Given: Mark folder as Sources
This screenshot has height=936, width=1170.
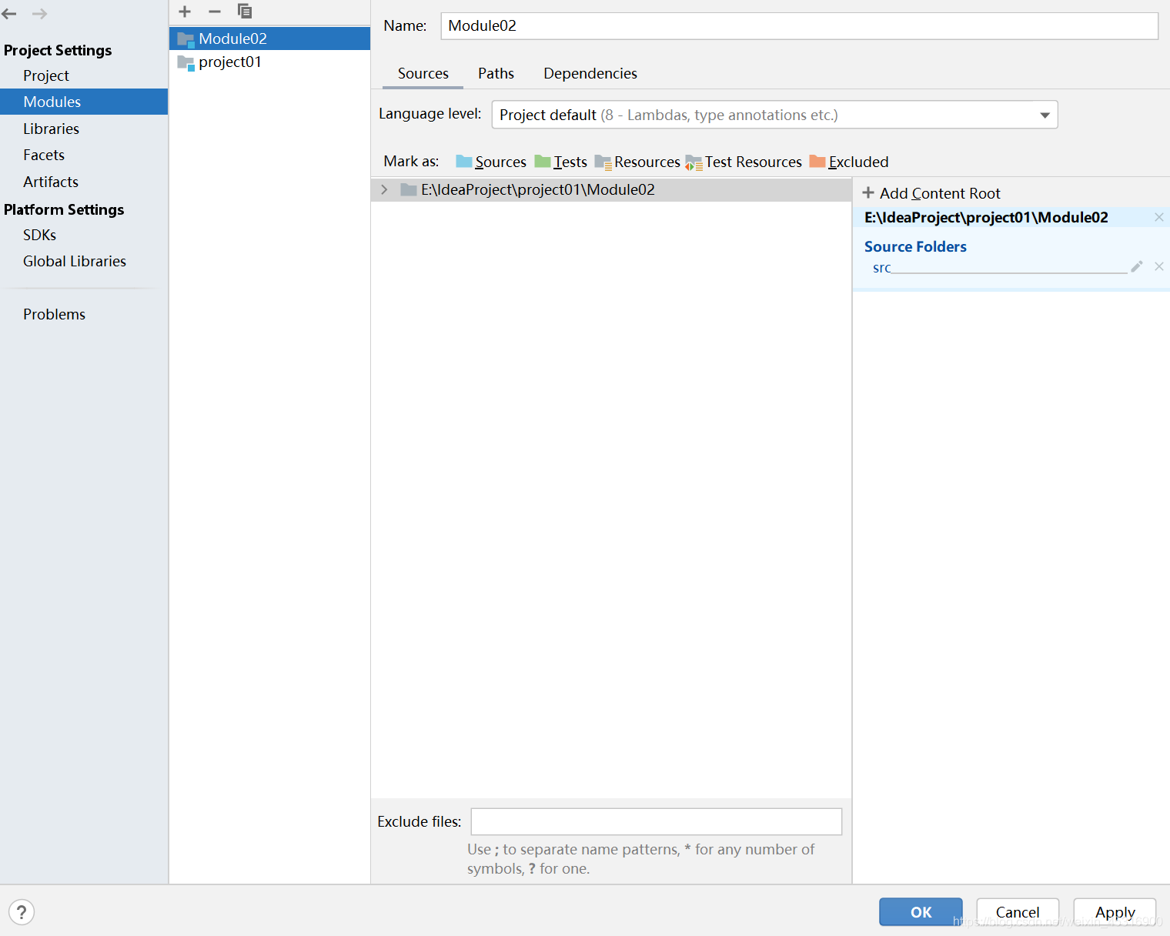Looking at the screenshot, I should [491, 162].
